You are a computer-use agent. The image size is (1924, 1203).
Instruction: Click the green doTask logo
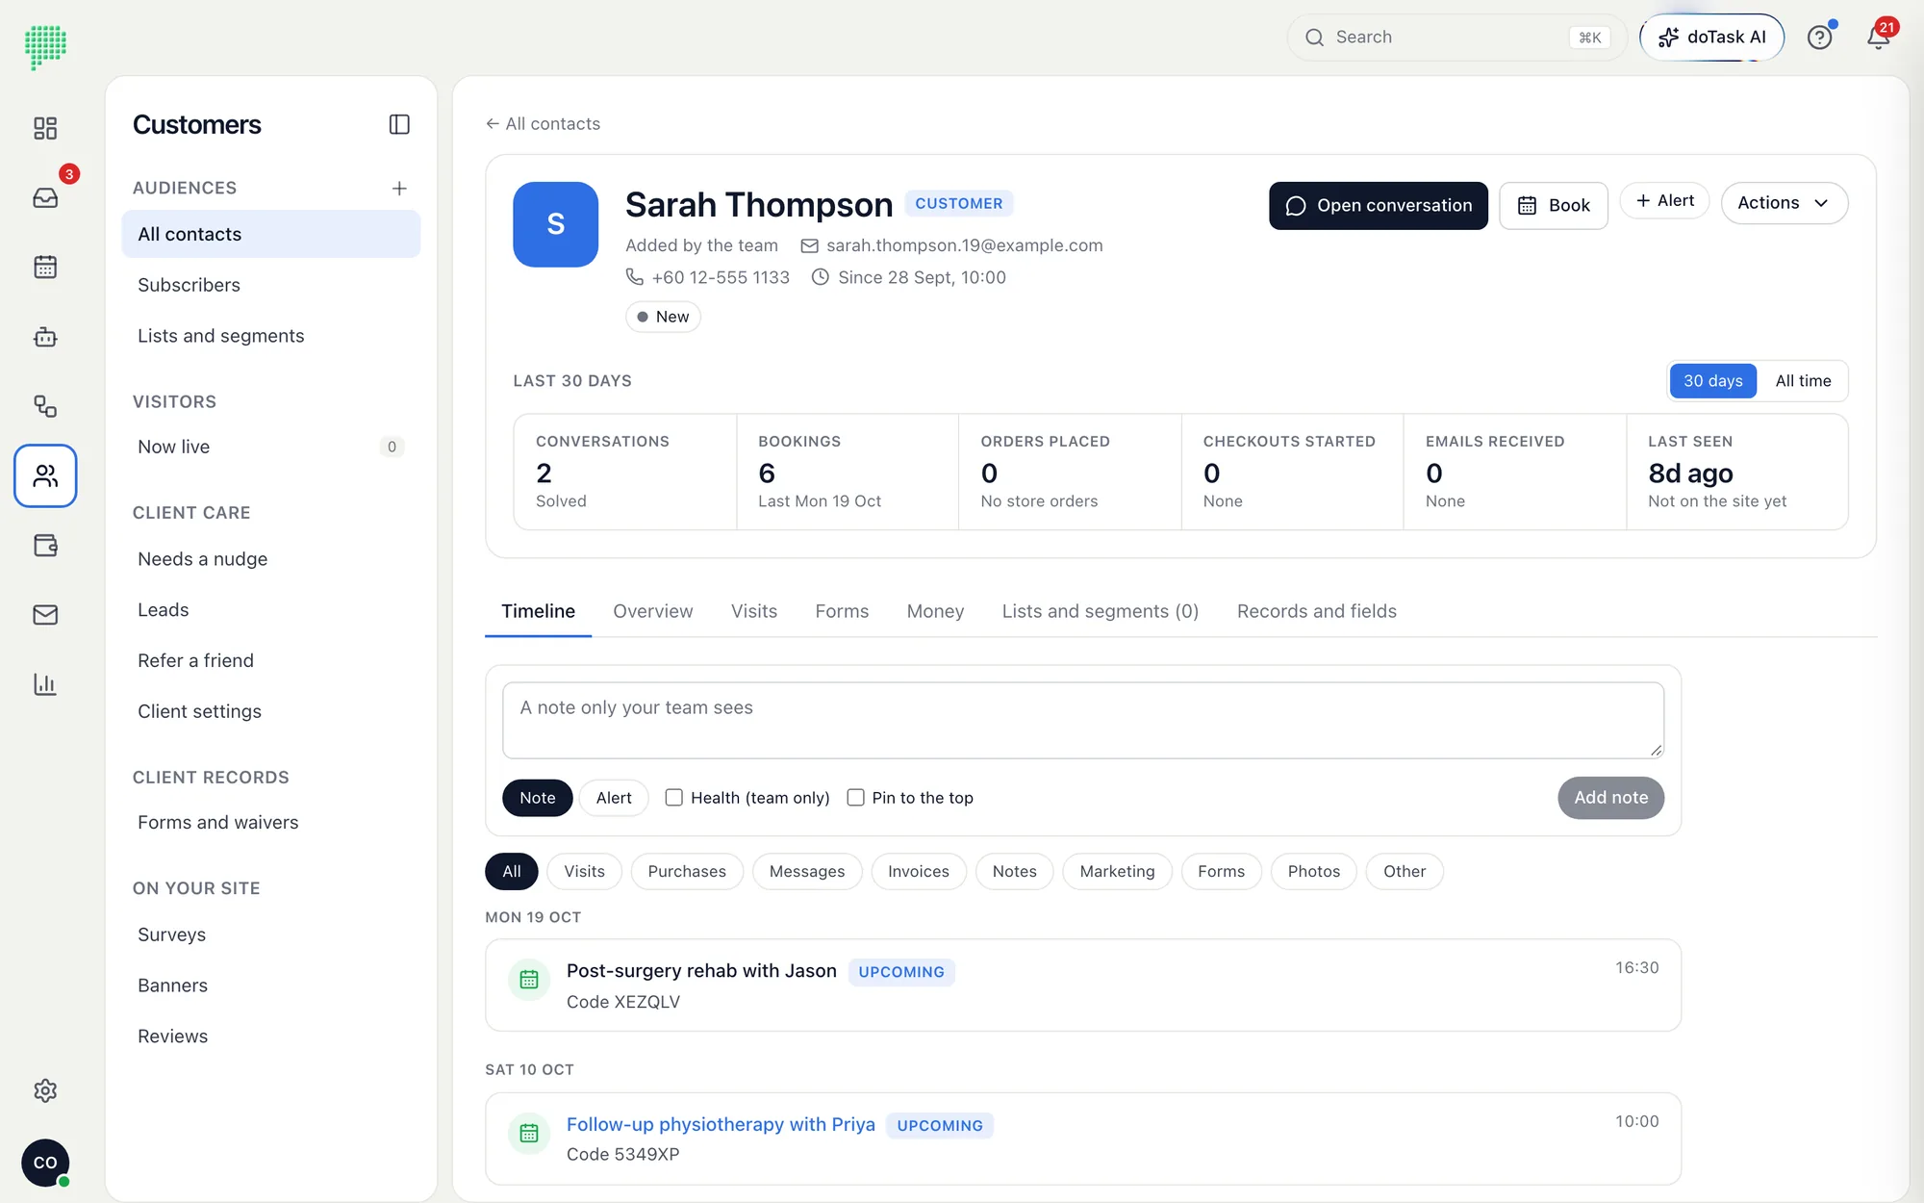[45, 46]
